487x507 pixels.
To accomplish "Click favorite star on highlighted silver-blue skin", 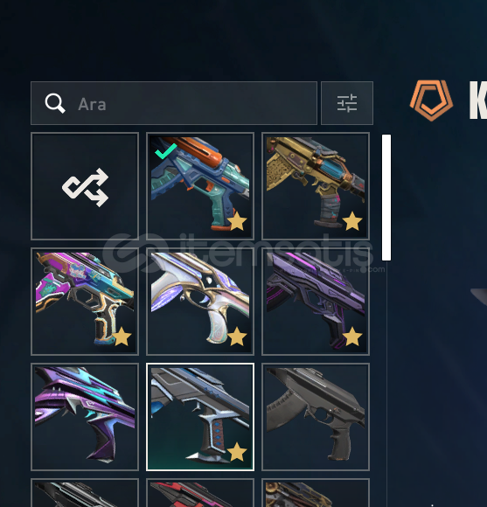I will [x=237, y=452].
